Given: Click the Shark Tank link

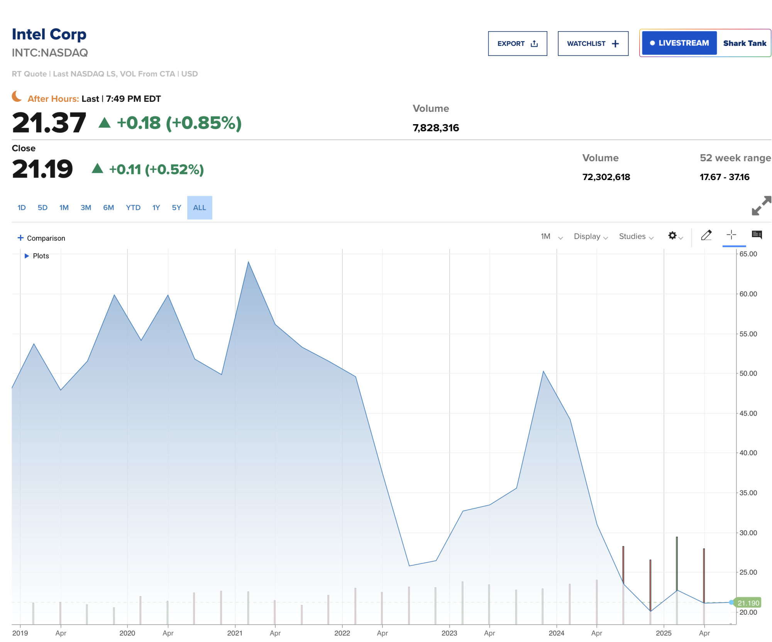Looking at the screenshot, I should tap(744, 43).
